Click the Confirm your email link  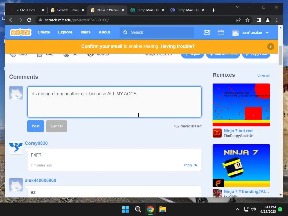pos(102,46)
